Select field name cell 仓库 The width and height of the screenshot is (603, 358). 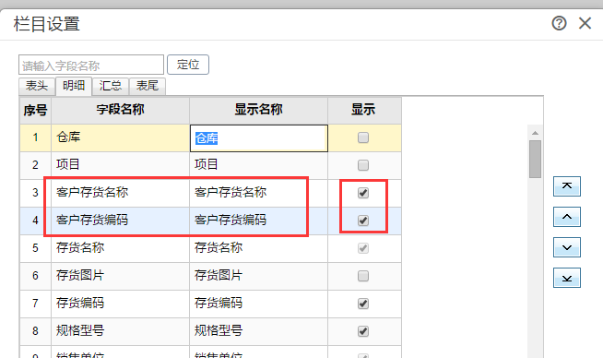[121, 137]
